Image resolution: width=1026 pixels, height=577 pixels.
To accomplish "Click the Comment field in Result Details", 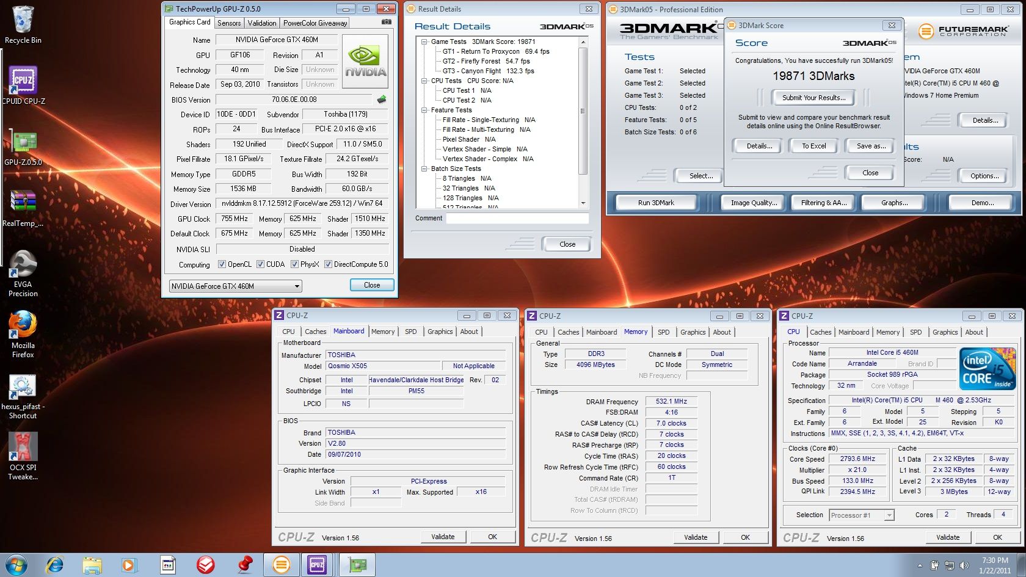I will [517, 218].
